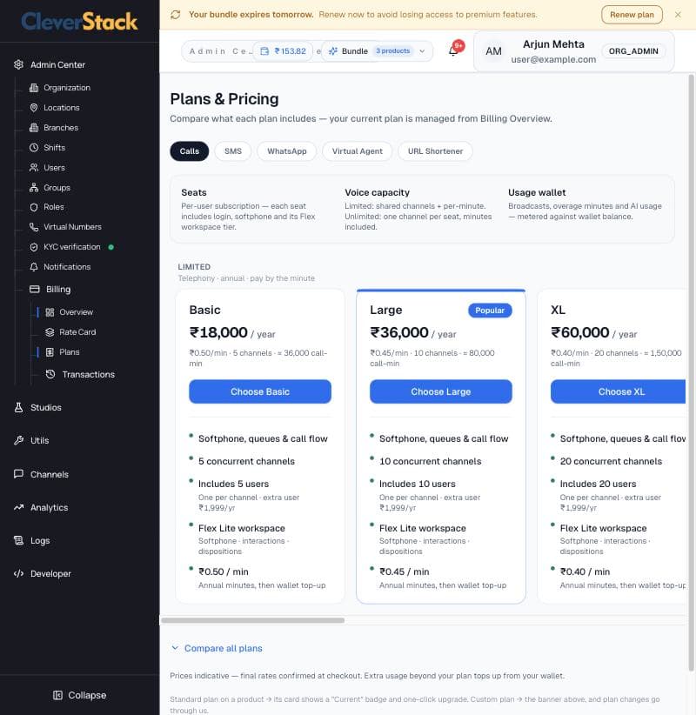Click the ₹18,000 Basic plan price
Screen dimensions: 696x715
point(218,332)
